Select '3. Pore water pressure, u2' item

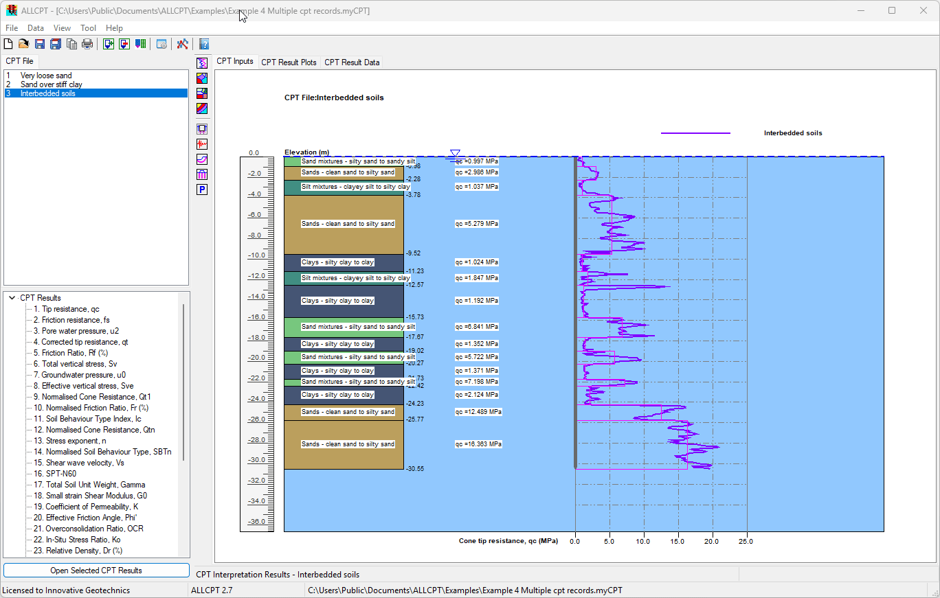click(76, 331)
